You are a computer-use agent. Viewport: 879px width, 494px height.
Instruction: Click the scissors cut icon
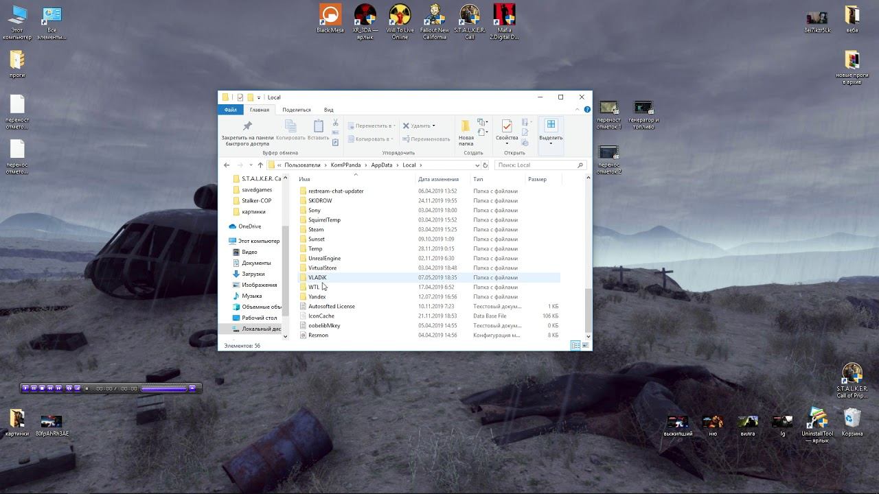(x=335, y=123)
